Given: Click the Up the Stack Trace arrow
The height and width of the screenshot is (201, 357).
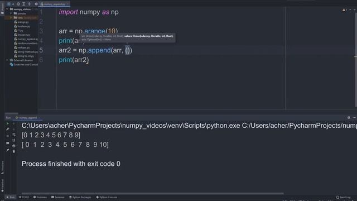Looking at the screenshot, I should pos(13,123).
